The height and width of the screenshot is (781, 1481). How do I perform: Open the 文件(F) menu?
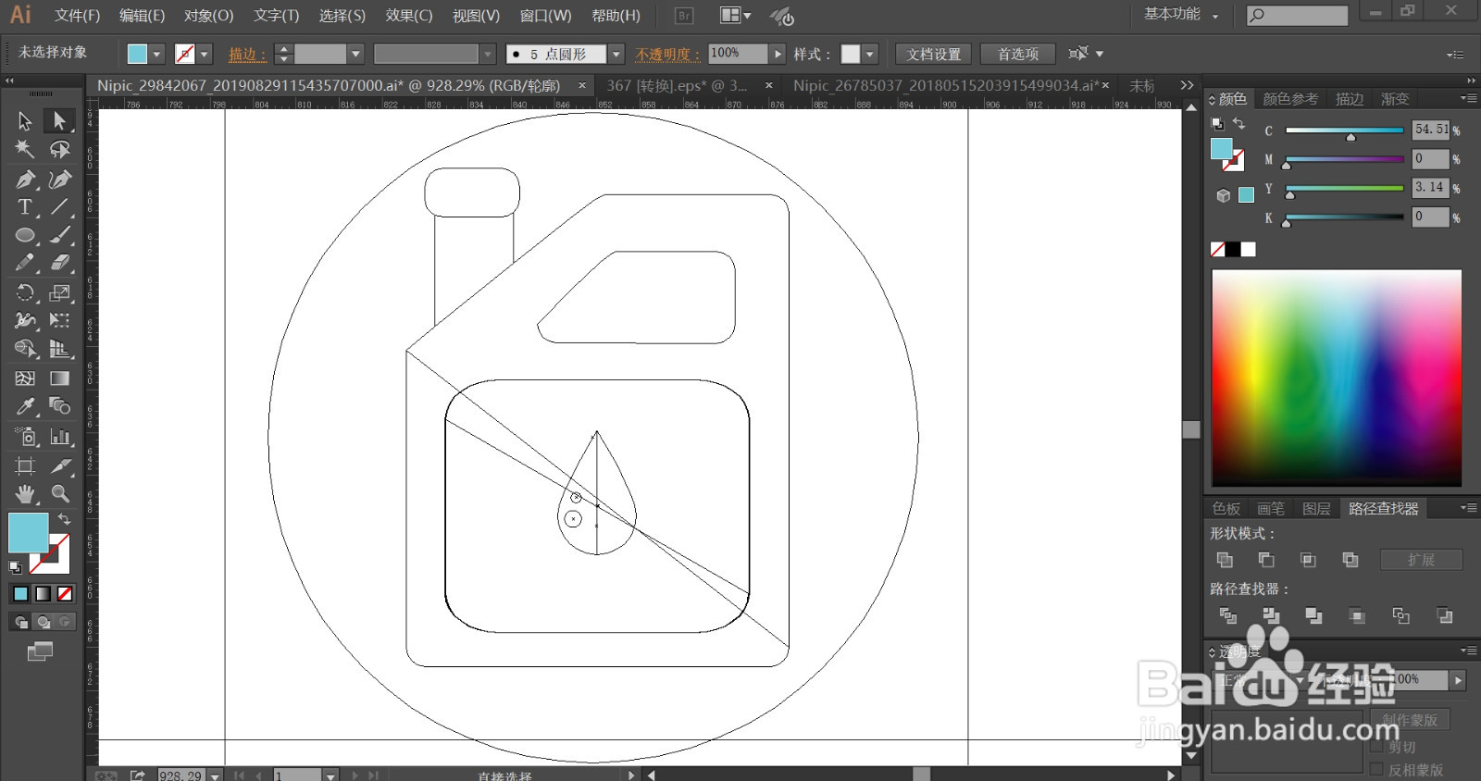coord(77,16)
